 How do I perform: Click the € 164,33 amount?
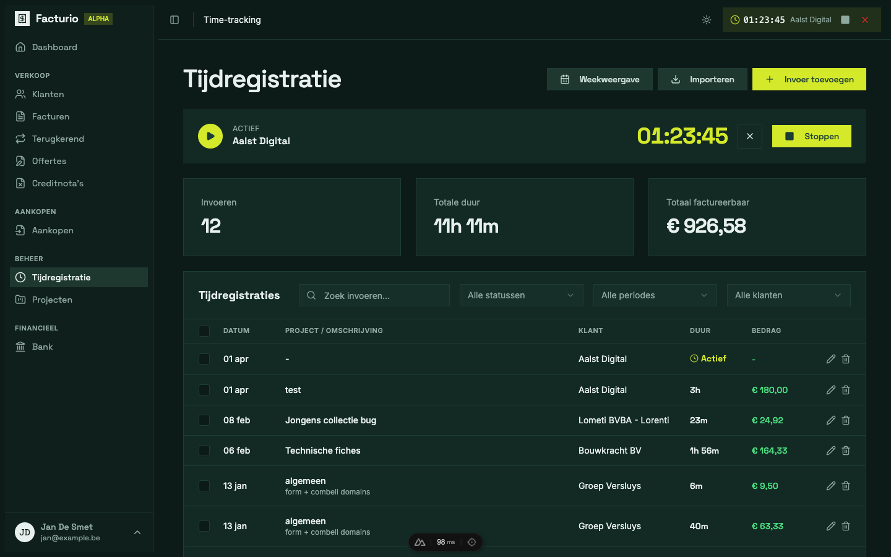pos(769,451)
